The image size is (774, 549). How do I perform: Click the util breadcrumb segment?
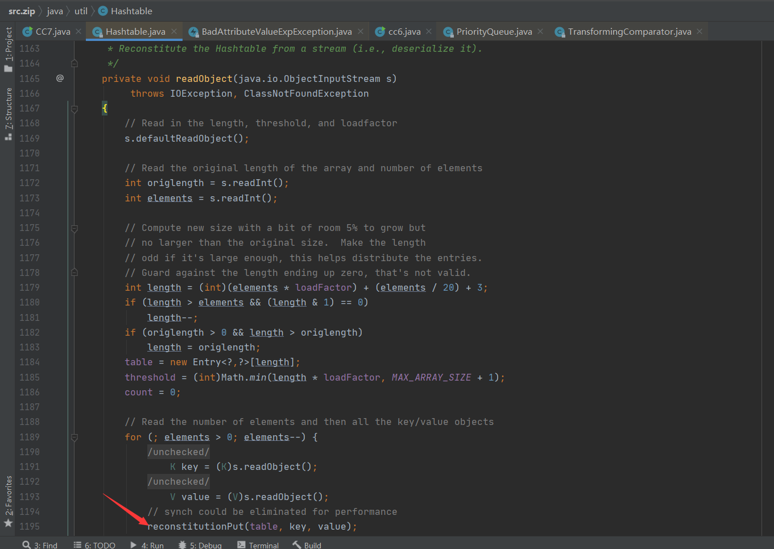click(81, 11)
